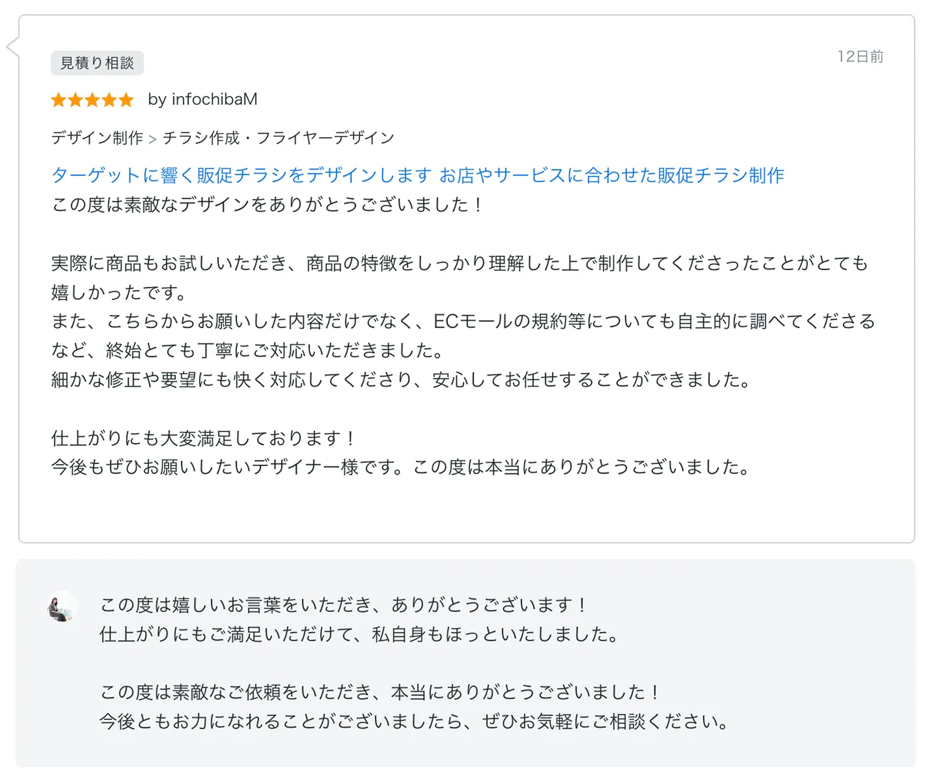Viewport: 927px width, 781px height.
Task: Click the reply line この度は嬉しいお言葉をいただき
Action: coord(343,604)
